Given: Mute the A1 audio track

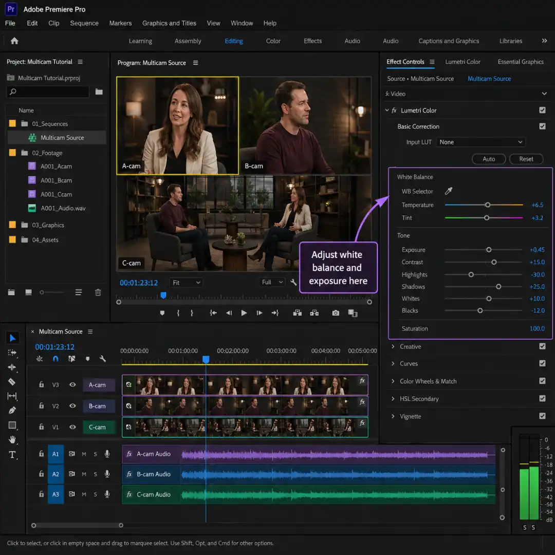Looking at the screenshot, I should [x=84, y=454].
